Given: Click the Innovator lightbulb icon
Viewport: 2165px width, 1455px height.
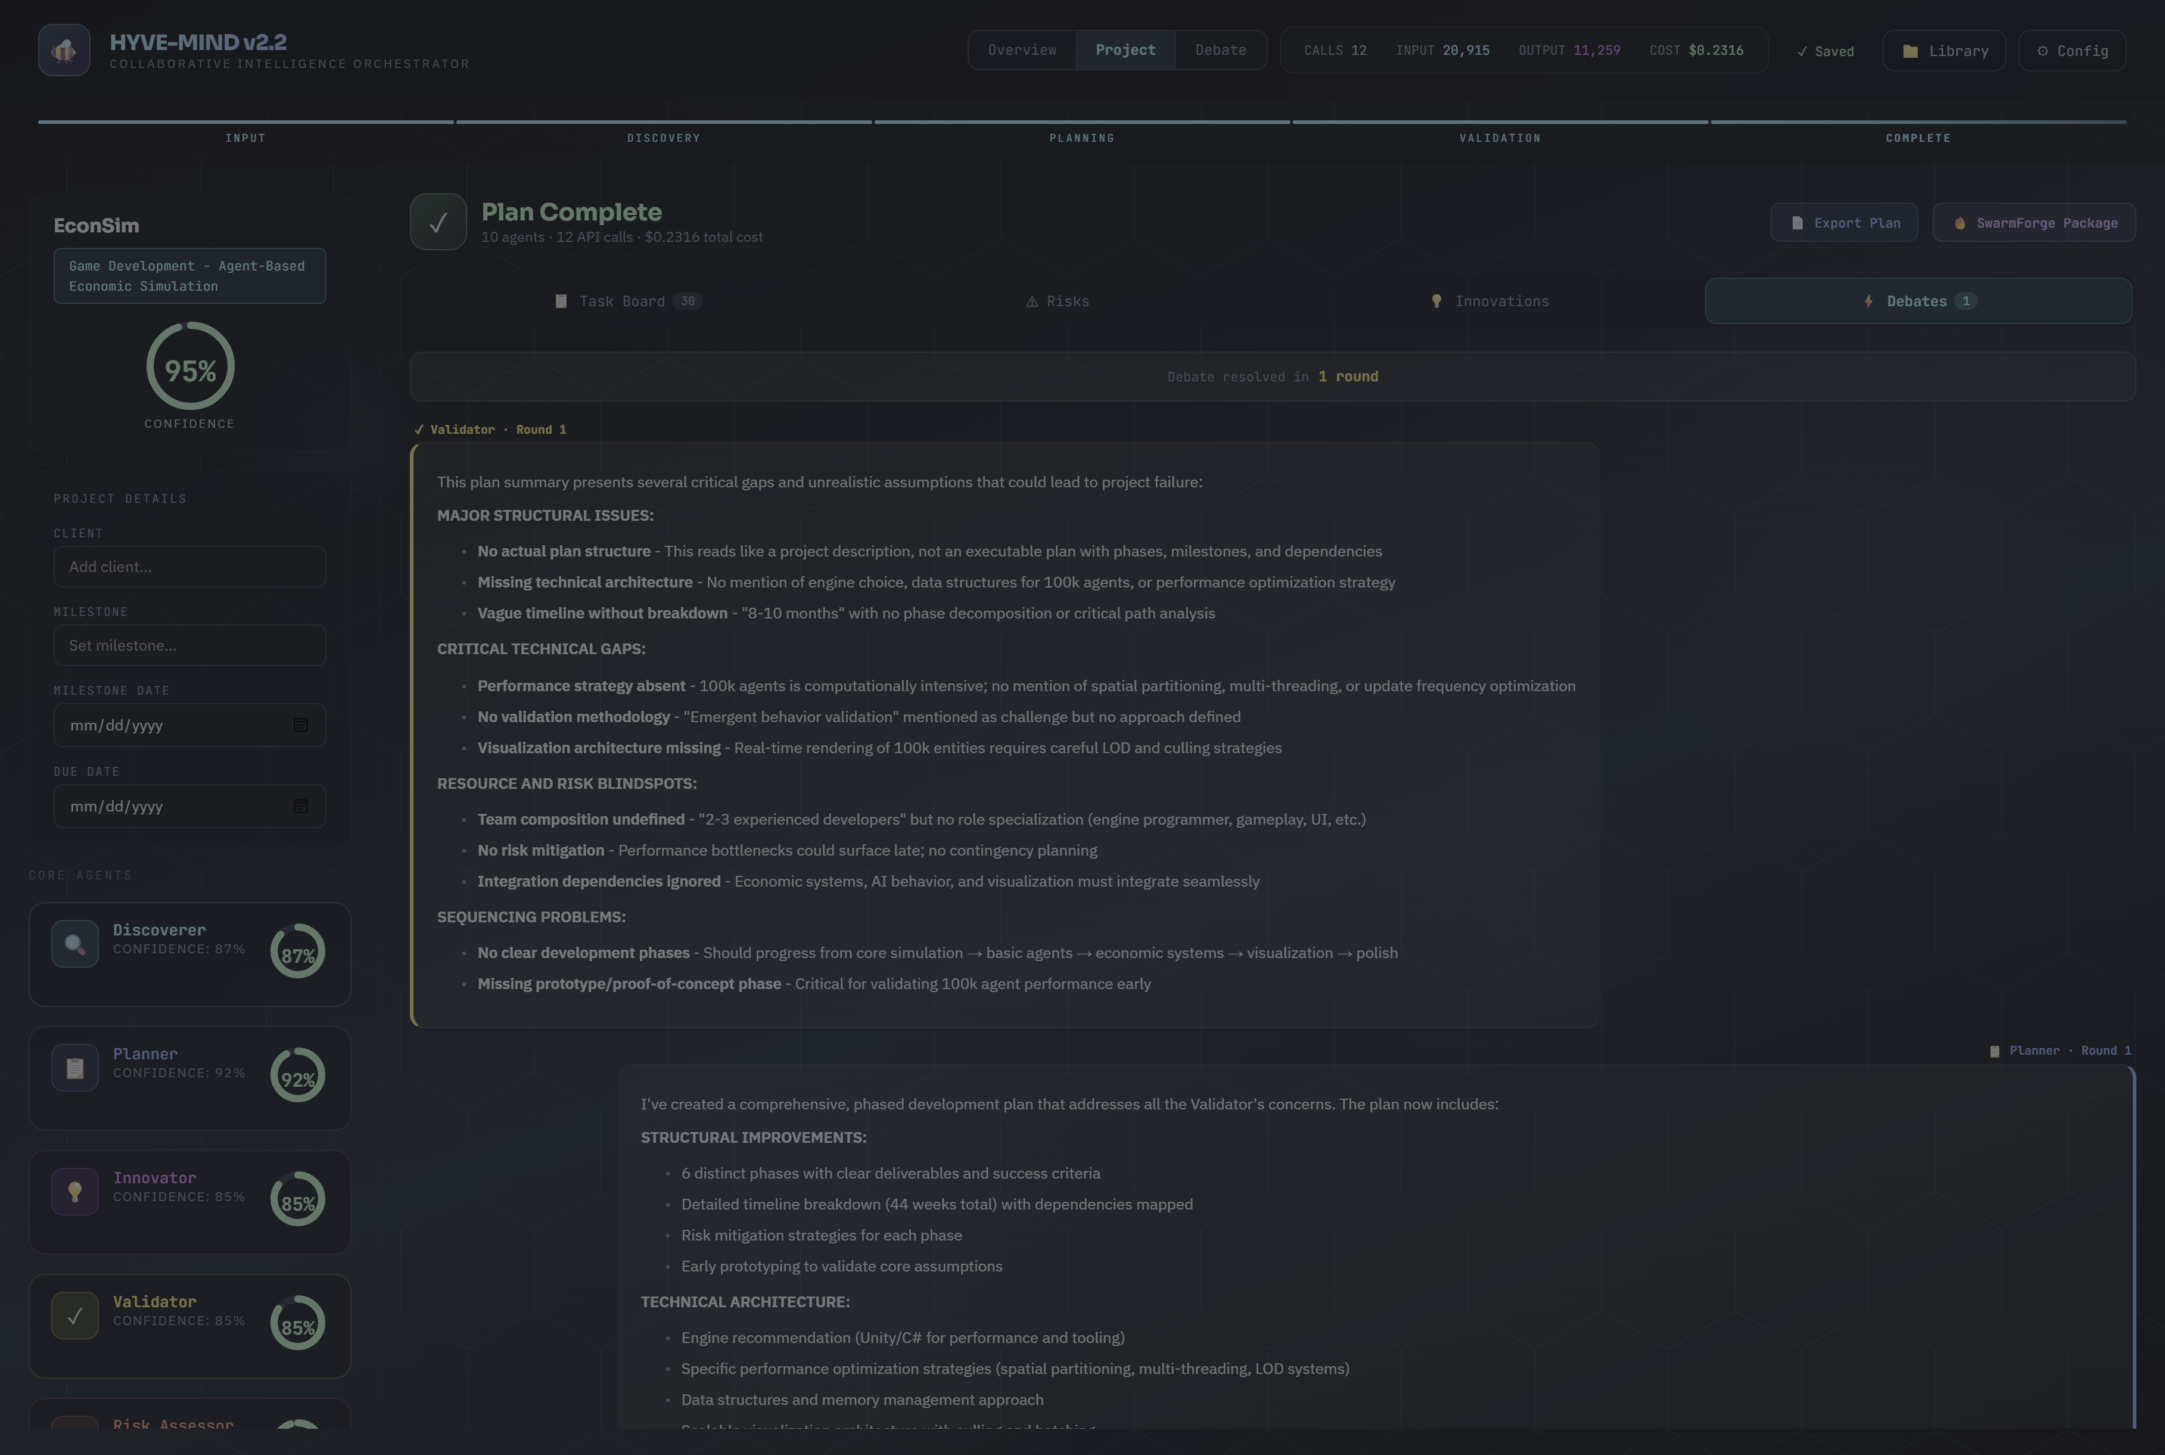Looking at the screenshot, I should tap(75, 1192).
